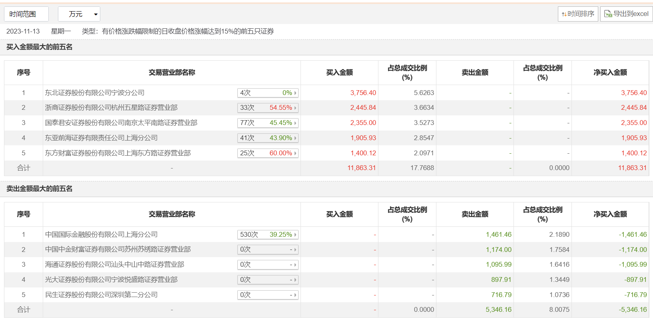Image resolution: width=653 pixels, height=321 pixels.
Task: Expand 0次 box for 光大证券宁波
Action: tap(268, 280)
